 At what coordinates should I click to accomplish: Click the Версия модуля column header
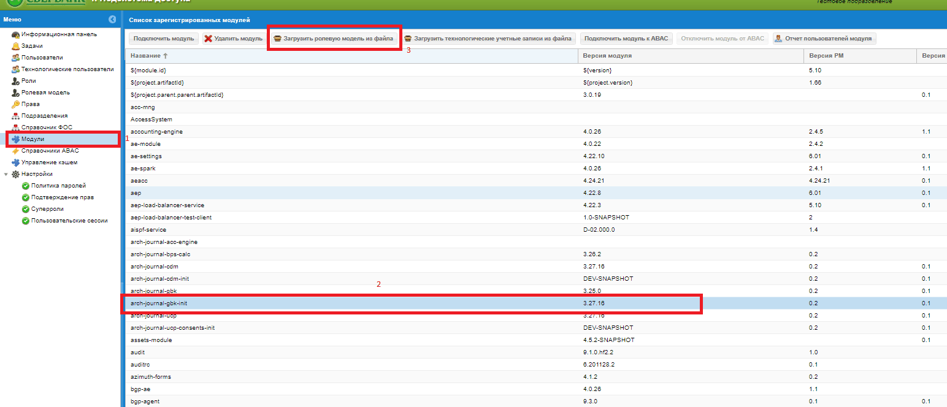click(607, 56)
